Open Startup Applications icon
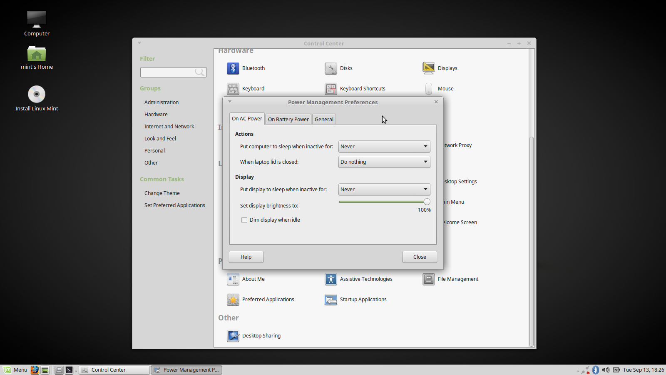Viewport: 666px width, 375px height. tap(331, 300)
